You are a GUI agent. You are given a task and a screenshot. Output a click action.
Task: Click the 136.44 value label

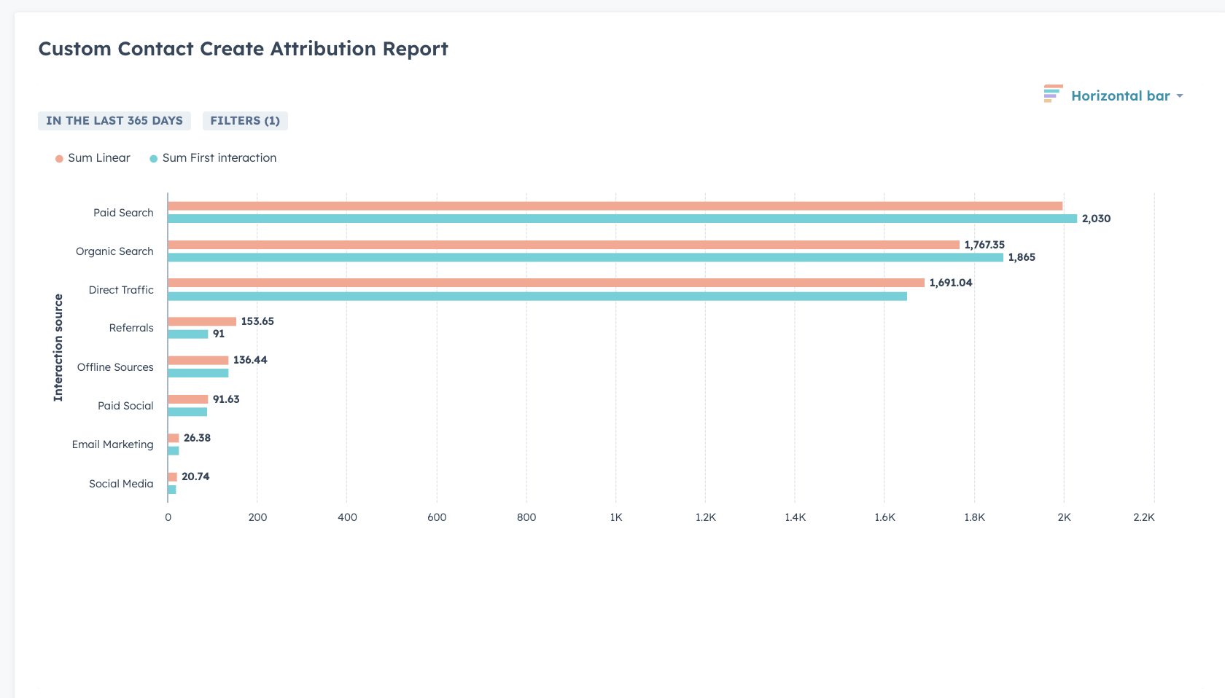[250, 360]
